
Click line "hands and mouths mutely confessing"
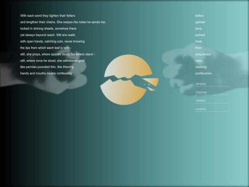(x=46, y=73)
